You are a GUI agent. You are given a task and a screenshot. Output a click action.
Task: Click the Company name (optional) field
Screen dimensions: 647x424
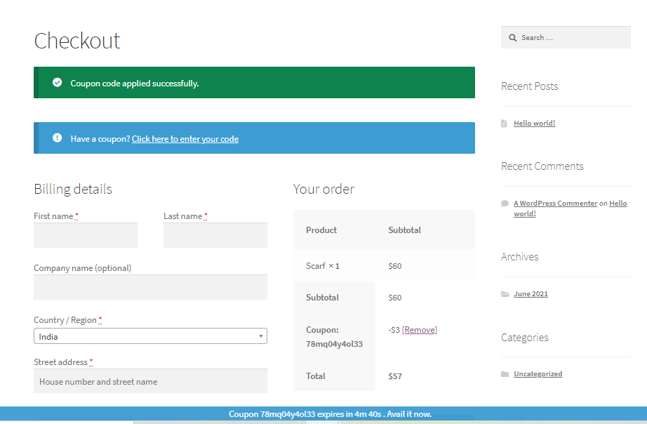pos(150,287)
